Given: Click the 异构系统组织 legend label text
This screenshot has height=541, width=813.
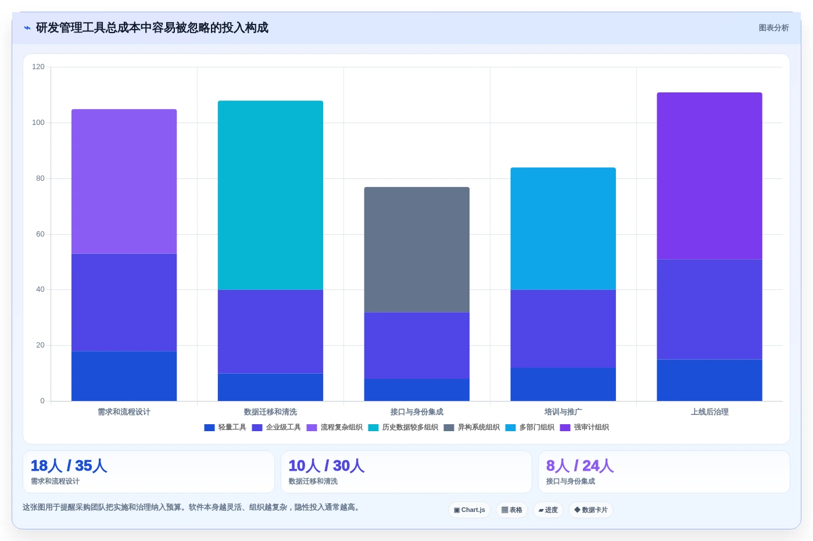Looking at the screenshot, I should click(x=478, y=428).
